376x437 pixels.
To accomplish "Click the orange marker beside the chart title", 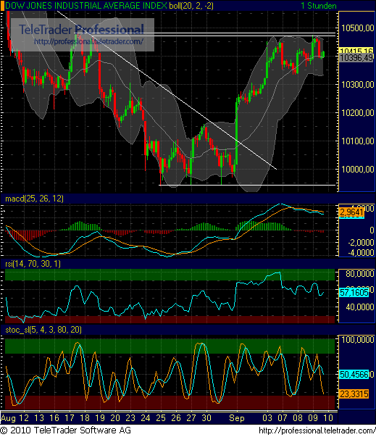I will pyautogui.click(x=2, y=6).
